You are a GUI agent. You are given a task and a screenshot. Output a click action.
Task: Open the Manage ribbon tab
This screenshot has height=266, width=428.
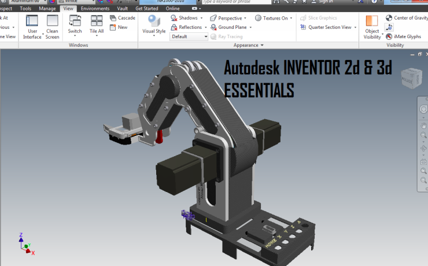(47, 9)
